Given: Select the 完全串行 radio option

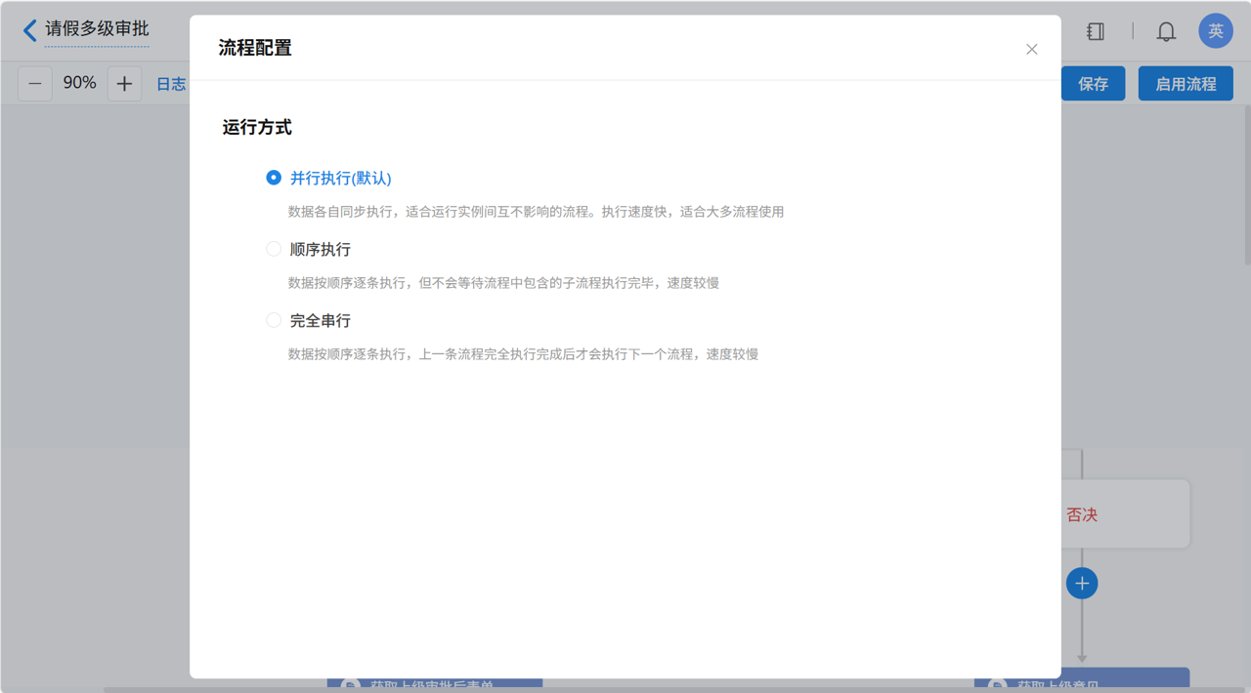Looking at the screenshot, I should click(274, 320).
